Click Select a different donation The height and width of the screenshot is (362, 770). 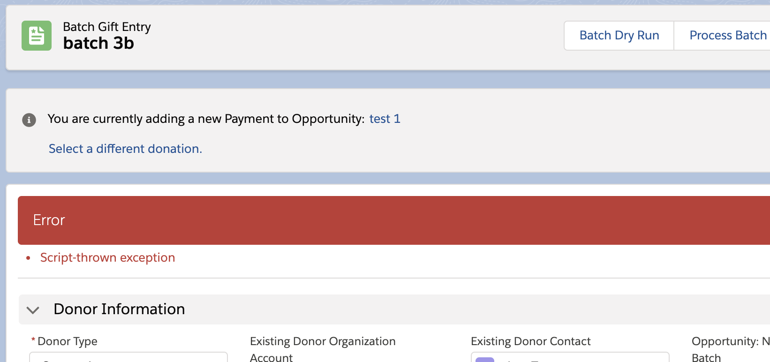pyautogui.click(x=125, y=149)
